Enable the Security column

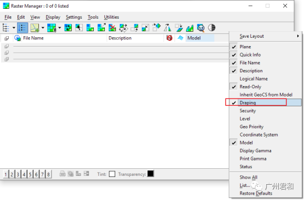point(266,111)
